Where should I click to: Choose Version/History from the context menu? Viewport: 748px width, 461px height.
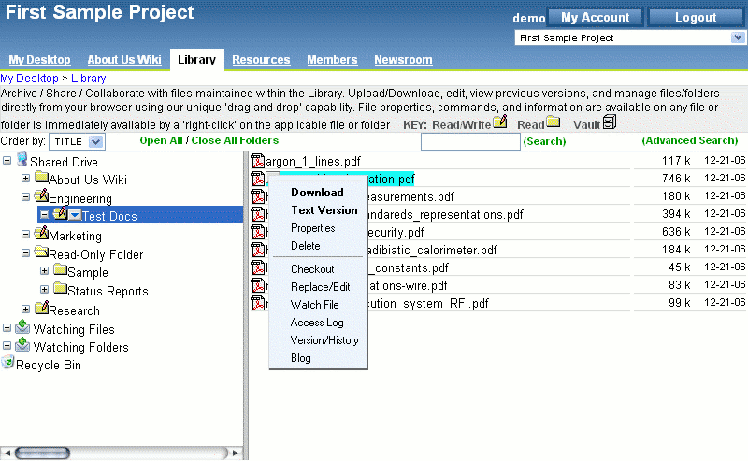tap(324, 340)
